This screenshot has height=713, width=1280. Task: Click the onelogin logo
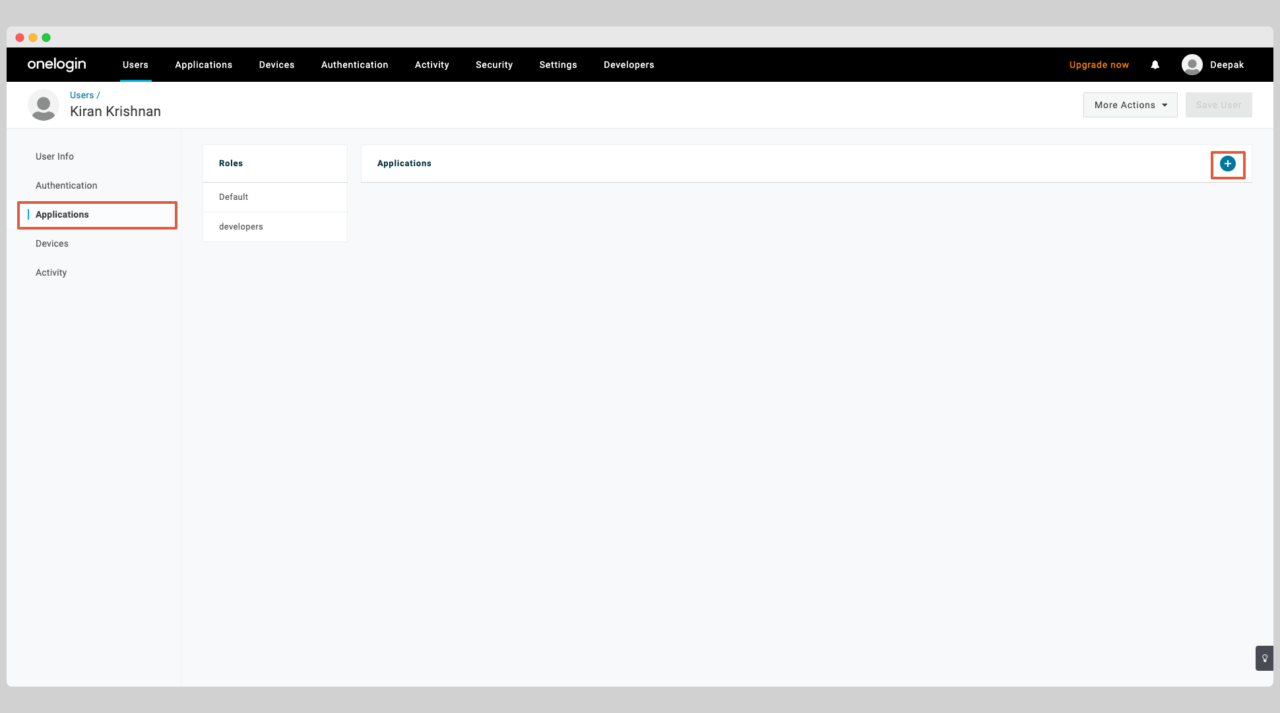(57, 64)
